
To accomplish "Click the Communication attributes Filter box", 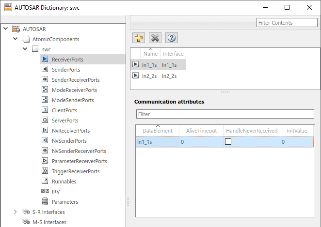I will pos(225,114).
